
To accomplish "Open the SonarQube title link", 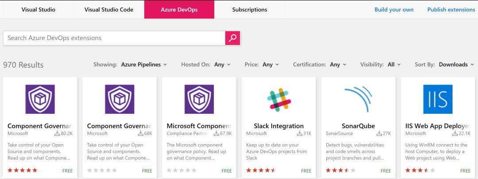I will pyautogui.click(x=358, y=126).
